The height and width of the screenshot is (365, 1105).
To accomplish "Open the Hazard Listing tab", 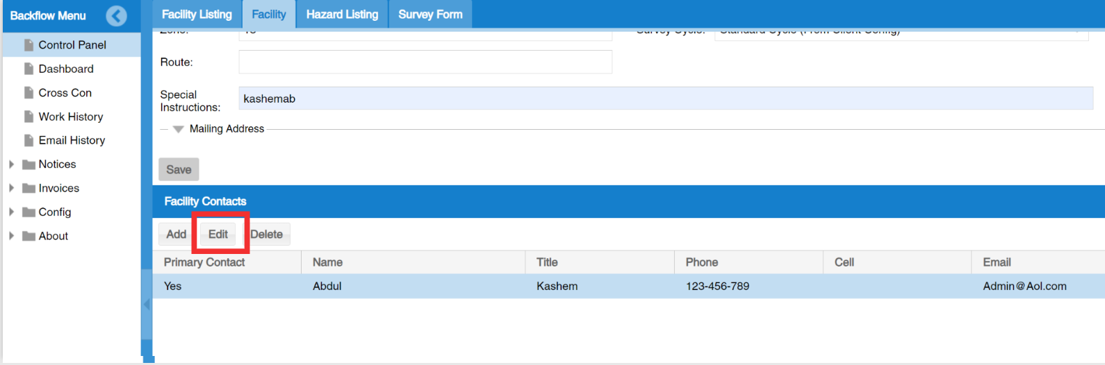I will pos(342,15).
